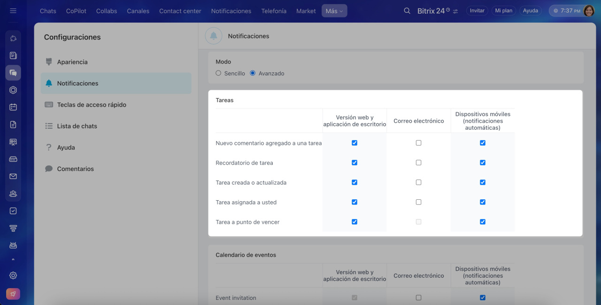Open the tasks checkmark icon in sidebar
Viewport: 601px width, 305px height.
coord(13,211)
